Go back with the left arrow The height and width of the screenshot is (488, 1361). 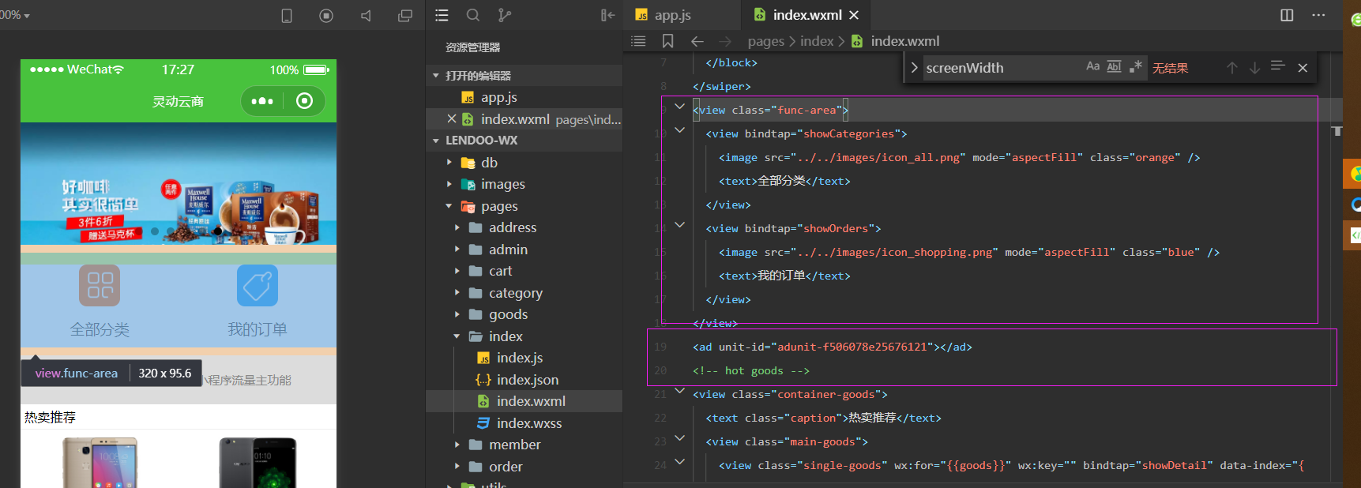coord(697,41)
